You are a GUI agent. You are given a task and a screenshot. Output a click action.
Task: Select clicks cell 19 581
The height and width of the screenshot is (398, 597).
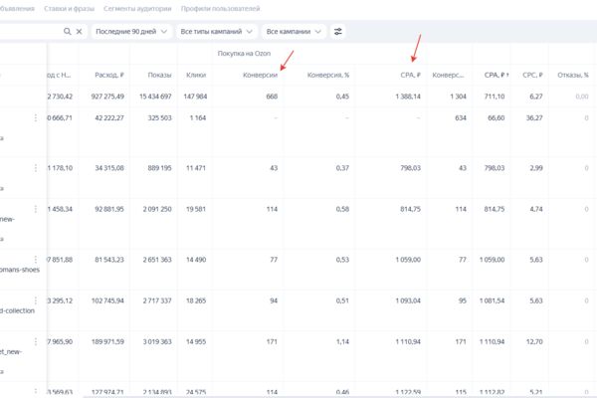pos(196,209)
